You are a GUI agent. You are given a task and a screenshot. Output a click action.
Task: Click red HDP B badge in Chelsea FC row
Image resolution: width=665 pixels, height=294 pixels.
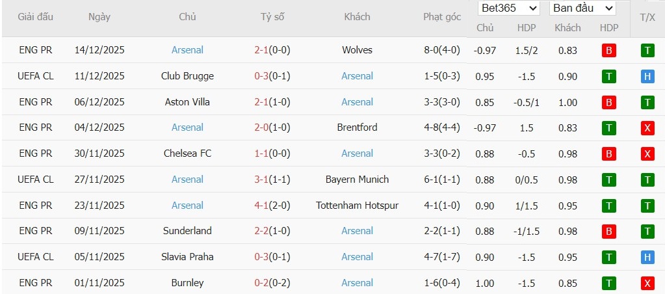pos(609,154)
